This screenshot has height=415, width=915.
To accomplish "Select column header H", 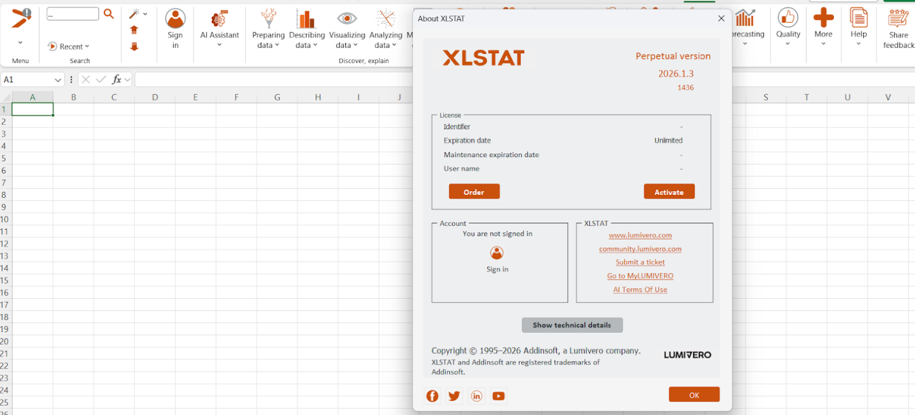I will click(318, 97).
